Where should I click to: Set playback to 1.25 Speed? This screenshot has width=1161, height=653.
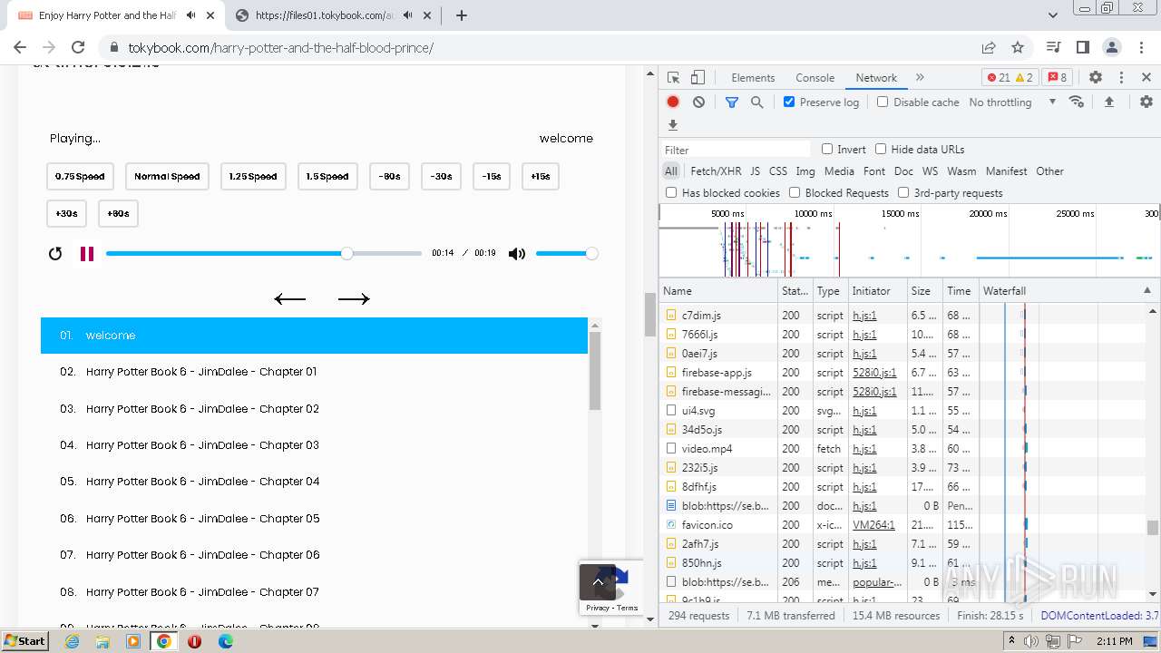click(x=253, y=177)
